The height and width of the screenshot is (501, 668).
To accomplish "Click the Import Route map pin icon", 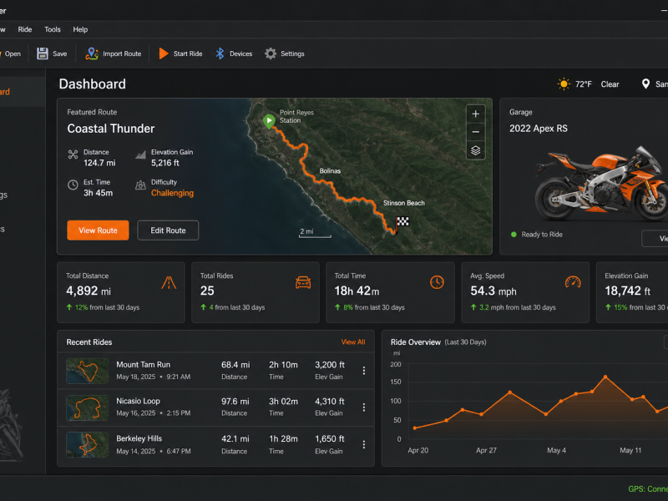I will [92, 53].
